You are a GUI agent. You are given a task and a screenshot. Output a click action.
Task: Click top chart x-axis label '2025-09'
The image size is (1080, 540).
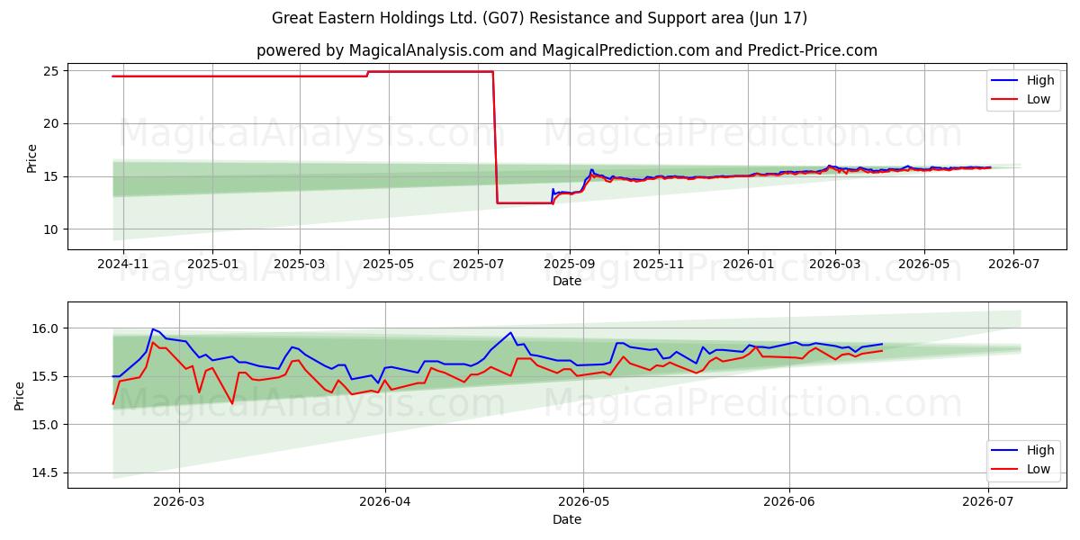(568, 265)
